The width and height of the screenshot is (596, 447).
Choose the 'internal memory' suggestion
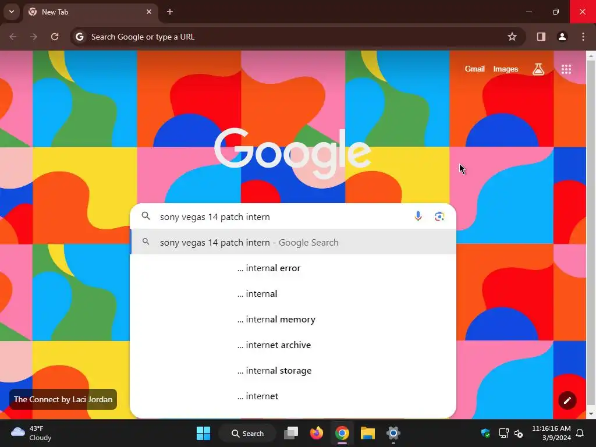(x=293, y=320)
